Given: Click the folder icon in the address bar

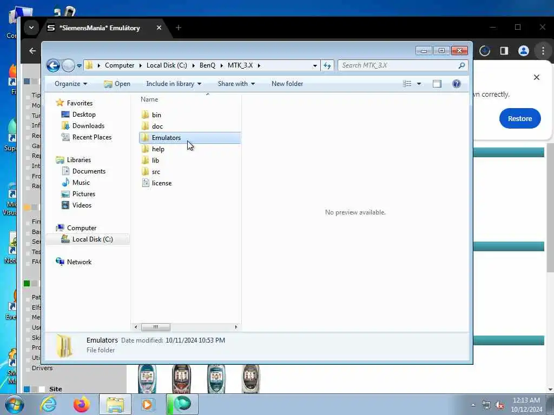Looking at the screenshot, I should coord(89,65).
